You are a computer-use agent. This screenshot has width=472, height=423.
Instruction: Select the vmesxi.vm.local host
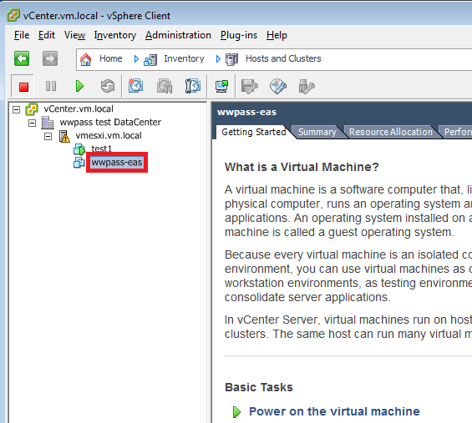coord(109,136)
